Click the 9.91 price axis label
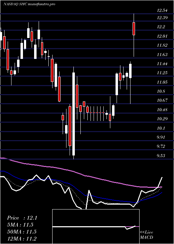 (x=161, y=137)
